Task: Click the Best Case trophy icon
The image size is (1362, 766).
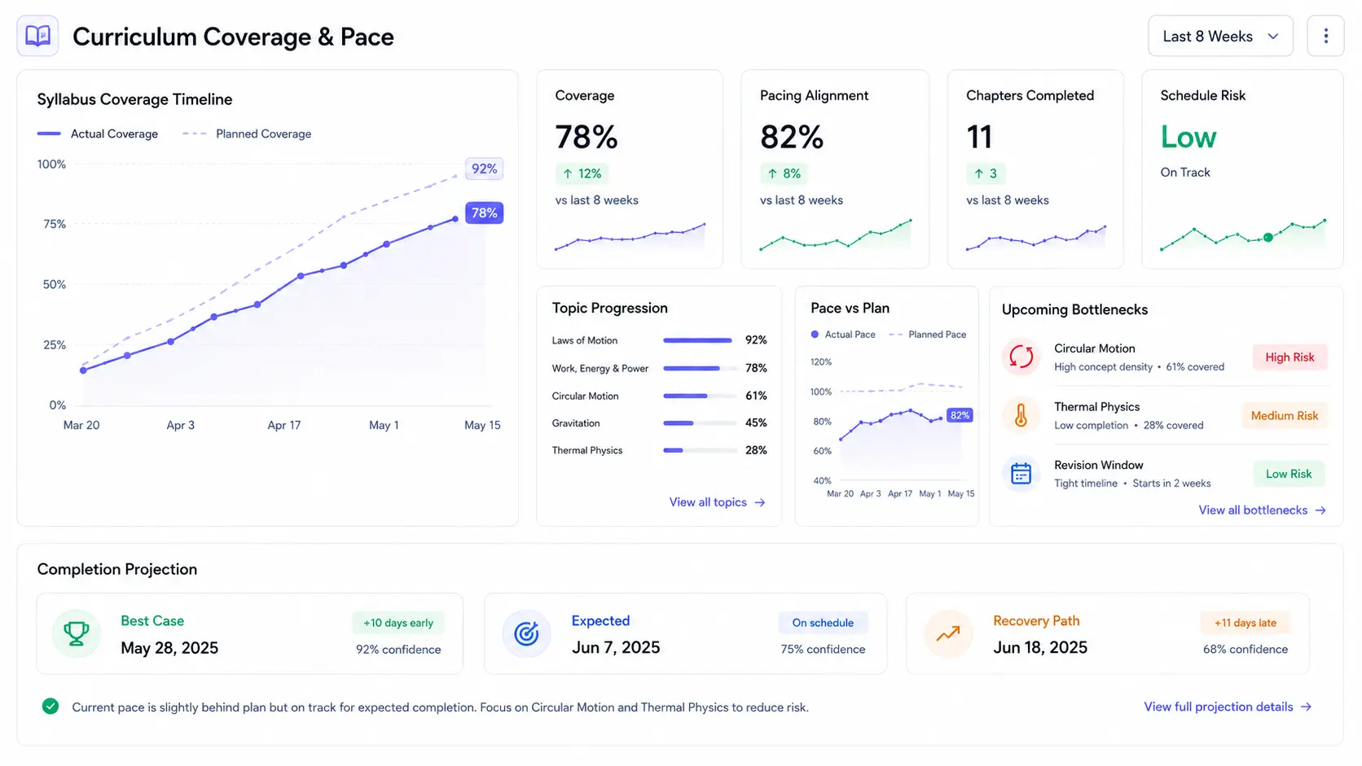Action: point(77,633)
